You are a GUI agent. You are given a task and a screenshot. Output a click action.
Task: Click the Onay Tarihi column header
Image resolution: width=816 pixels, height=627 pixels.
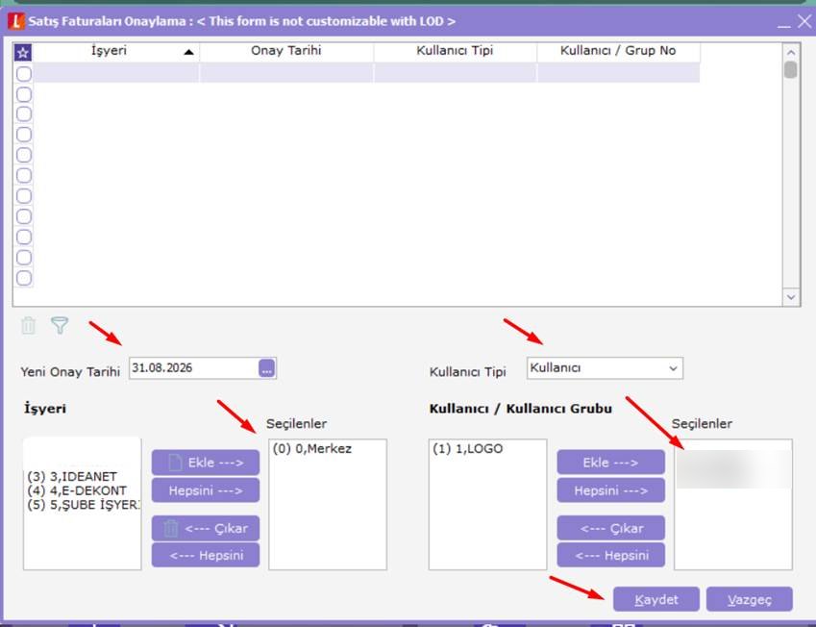(286, 51)
